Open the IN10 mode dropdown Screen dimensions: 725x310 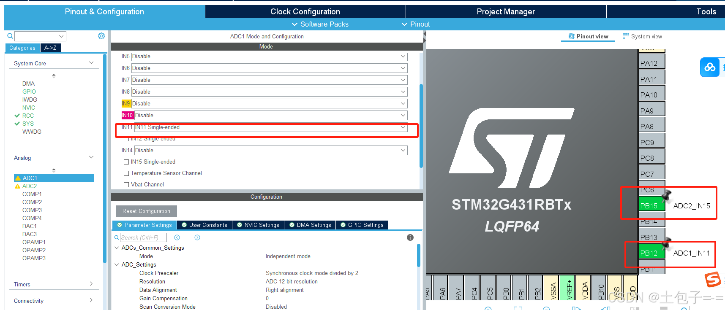[x=271, y=116]
